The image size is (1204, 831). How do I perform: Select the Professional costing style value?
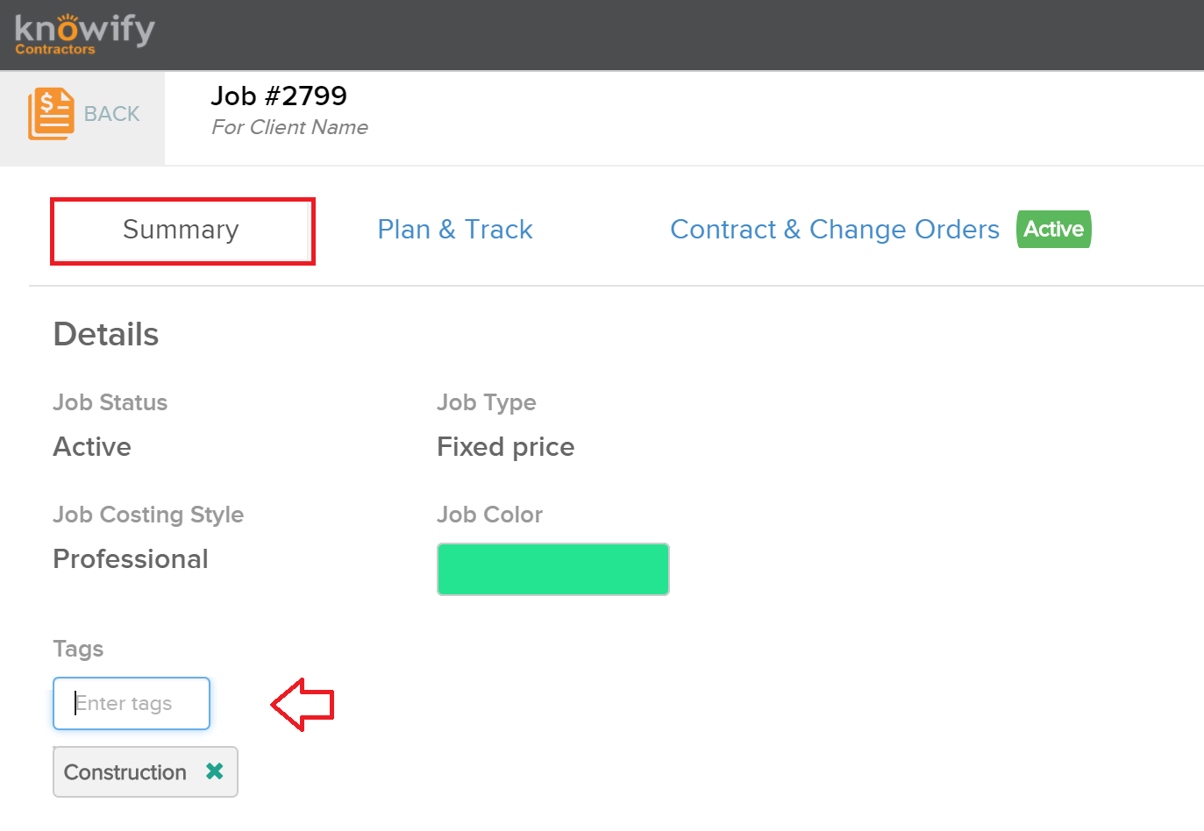131,559
